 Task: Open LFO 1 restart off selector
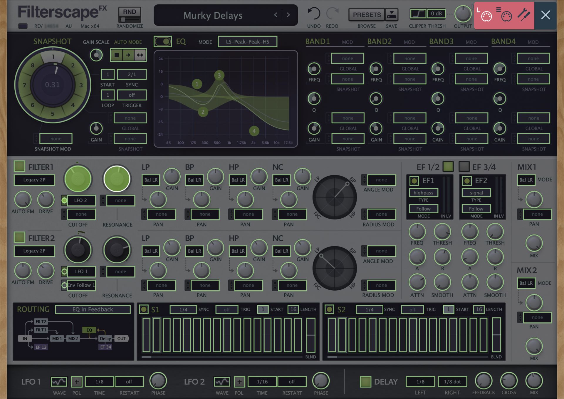click(x=129, y=382)
